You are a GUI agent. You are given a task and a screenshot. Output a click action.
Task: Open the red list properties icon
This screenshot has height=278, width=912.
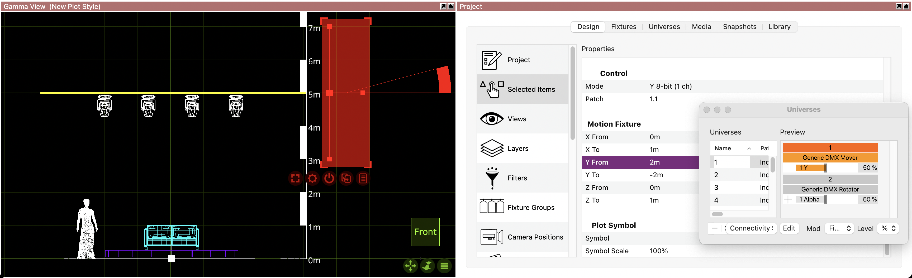[363, 178]
